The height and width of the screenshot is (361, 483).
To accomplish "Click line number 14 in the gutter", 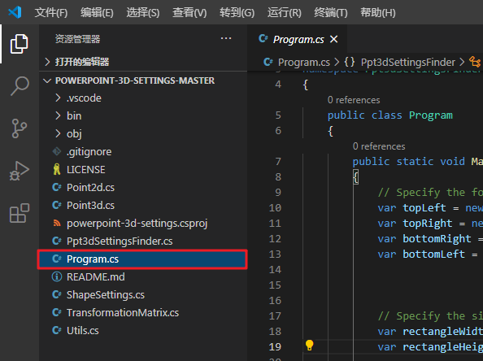I will tap(275, 270).
